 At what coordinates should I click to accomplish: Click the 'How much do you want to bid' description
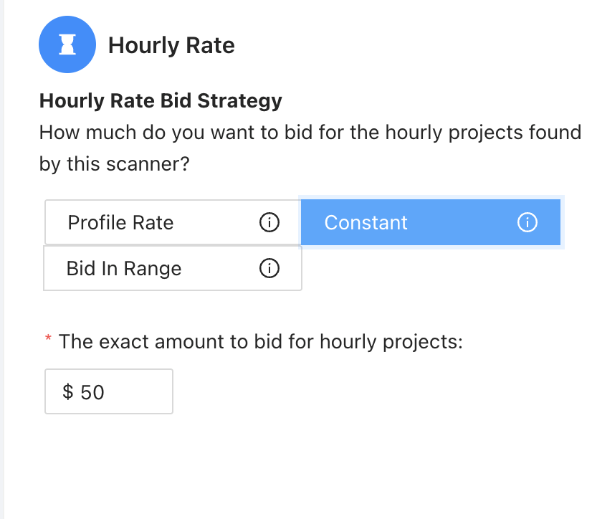(x=310, y=148)
